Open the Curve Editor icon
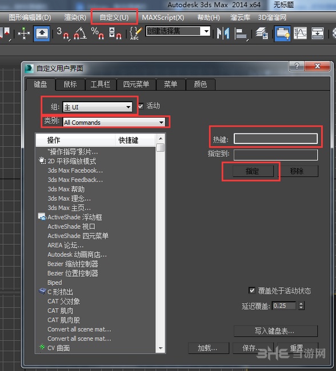The width and height of the screenshot is (336, 371). point(300,33)
